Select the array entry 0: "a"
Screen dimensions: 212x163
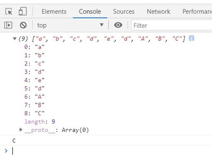[34, 47]
